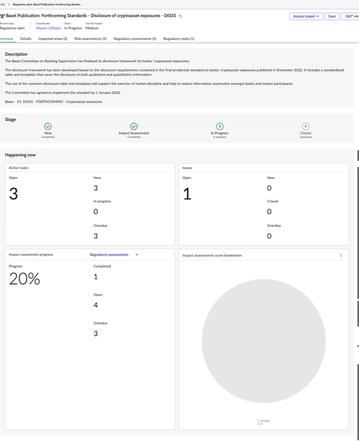Screen dimensions: 359x441
Task: Click the Regulatory alert breadcrumb entry
Action: pos(47,5)
